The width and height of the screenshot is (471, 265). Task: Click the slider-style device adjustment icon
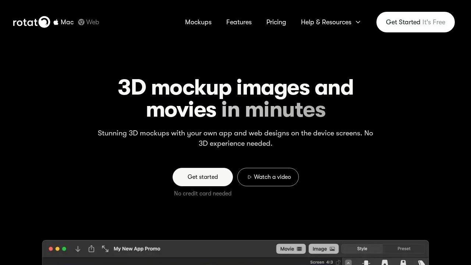tap(366, 263)
